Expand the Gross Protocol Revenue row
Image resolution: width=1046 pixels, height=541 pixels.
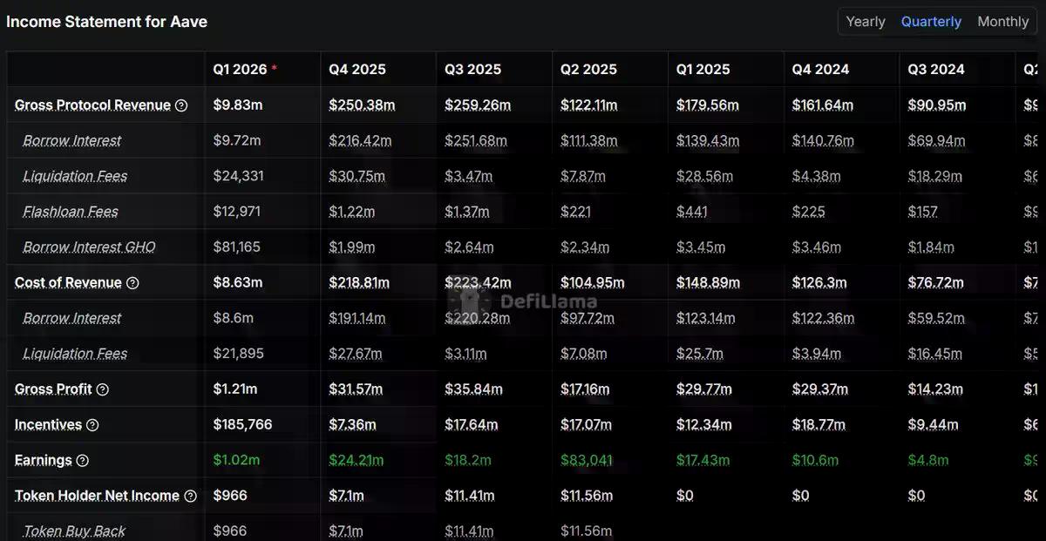[x=92, y=105]
